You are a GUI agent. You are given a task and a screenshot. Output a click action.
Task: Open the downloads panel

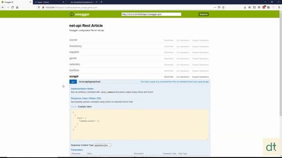click(245, 7)
